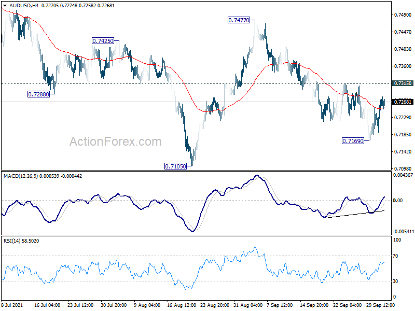Click the 8 Jul 2021 date label
The width and height of the screenshot is (415, 311).
(x=12, y=305)
